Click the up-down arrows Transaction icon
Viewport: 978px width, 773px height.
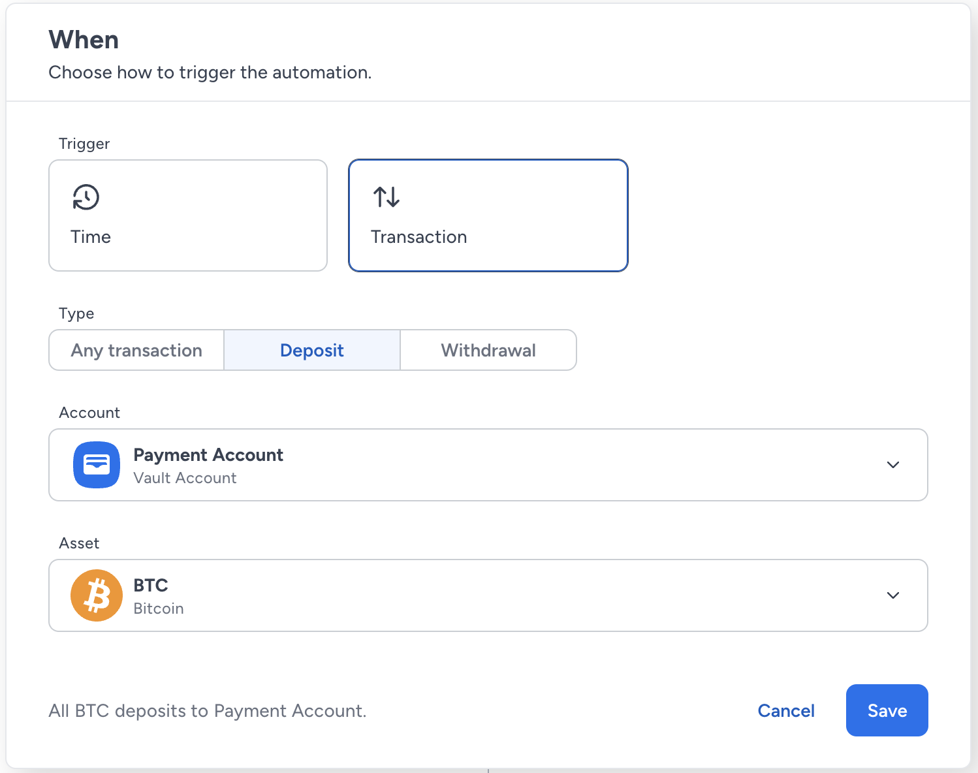pos(386,197)
